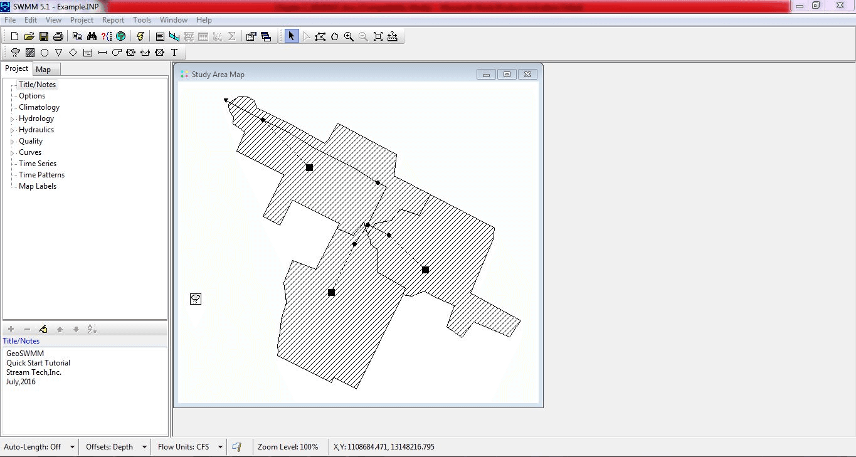Click the plus button above Title/Notes
The height and width of the screenshot is (457, 856).
click(10, 328)
